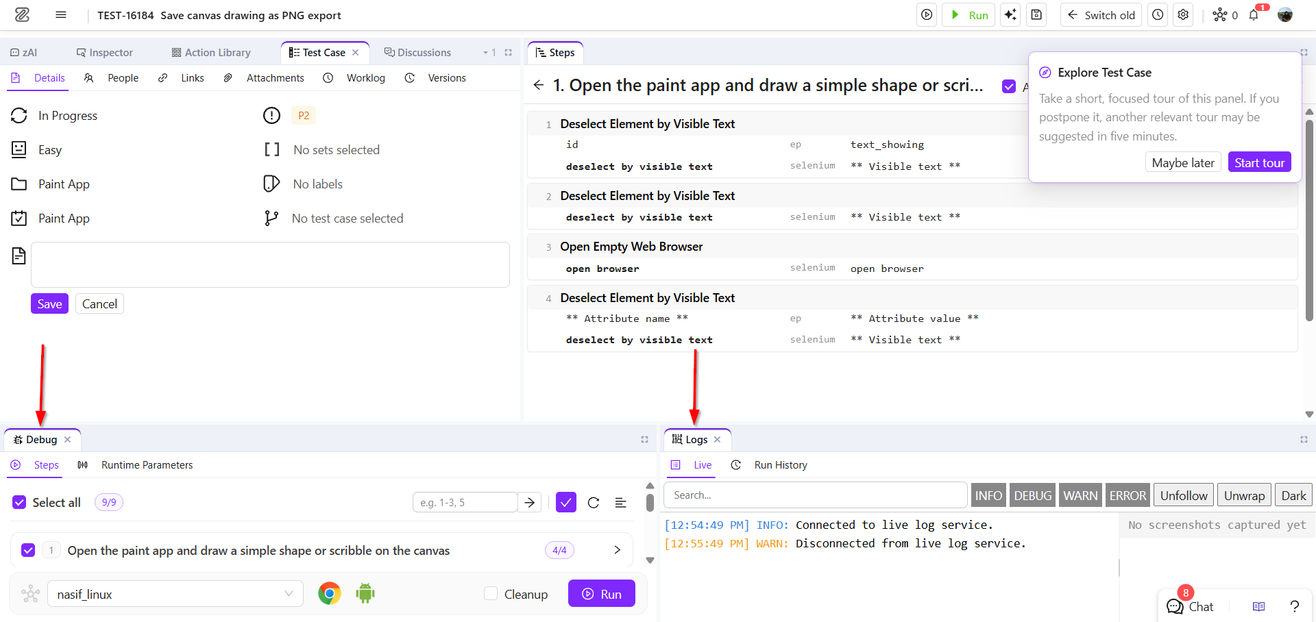The width and height of the screenshot is (1316, 622).
Task: Toggle the Select all checkbox
Action: [x=19, y=502]
